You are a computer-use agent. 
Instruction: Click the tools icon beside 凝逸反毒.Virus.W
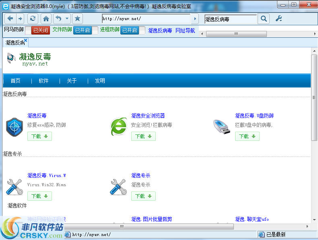(14, 187)
